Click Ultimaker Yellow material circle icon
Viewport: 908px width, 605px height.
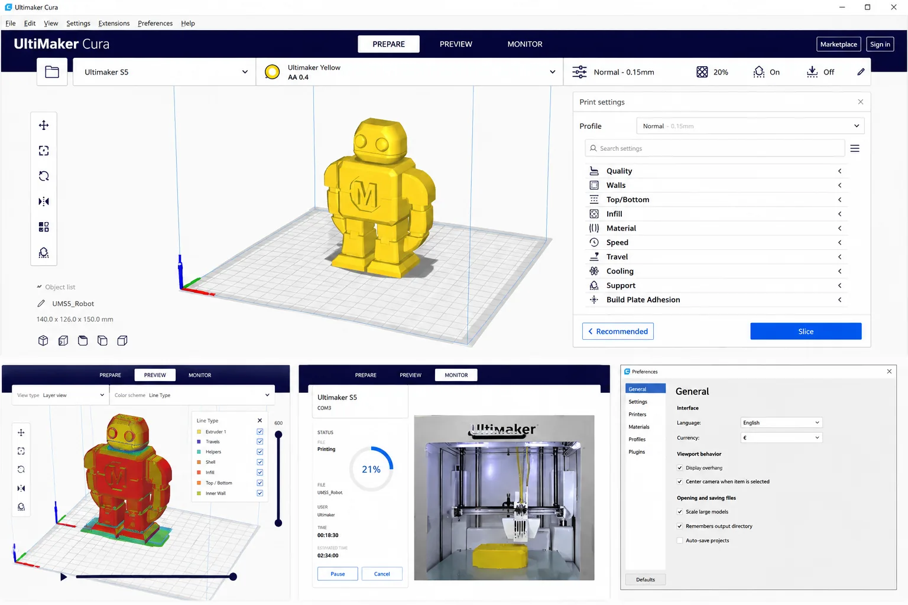[272, 72]
